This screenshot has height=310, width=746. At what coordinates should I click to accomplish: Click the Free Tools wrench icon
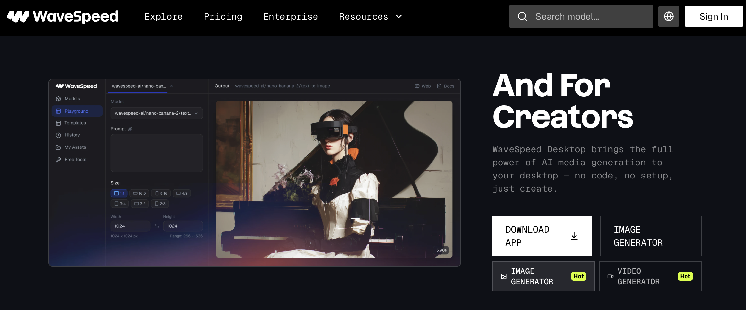pos(59,159)
